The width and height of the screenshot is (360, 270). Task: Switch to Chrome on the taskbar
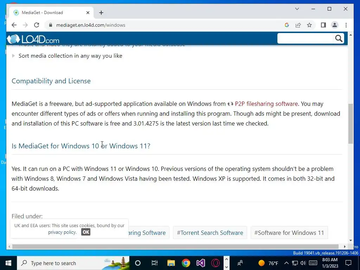[186, 263]
